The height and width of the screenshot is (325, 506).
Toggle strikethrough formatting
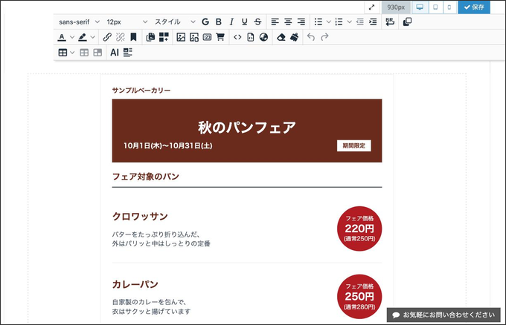click(x=257, y=22)
